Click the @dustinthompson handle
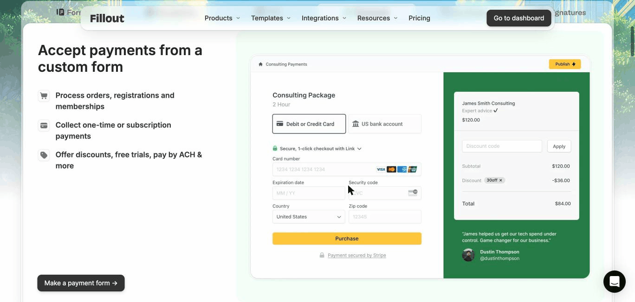The image size is (635, 302). pos(499,258)
